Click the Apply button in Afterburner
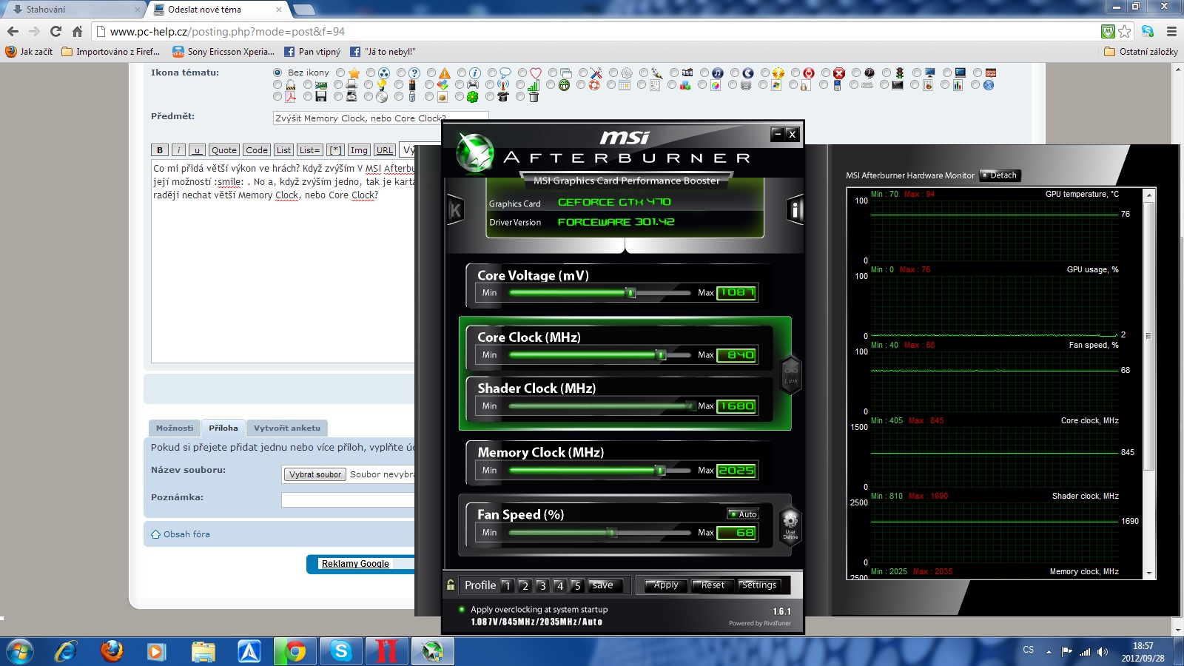Screen dimensions: 1184x666 (x=665, y=585)
